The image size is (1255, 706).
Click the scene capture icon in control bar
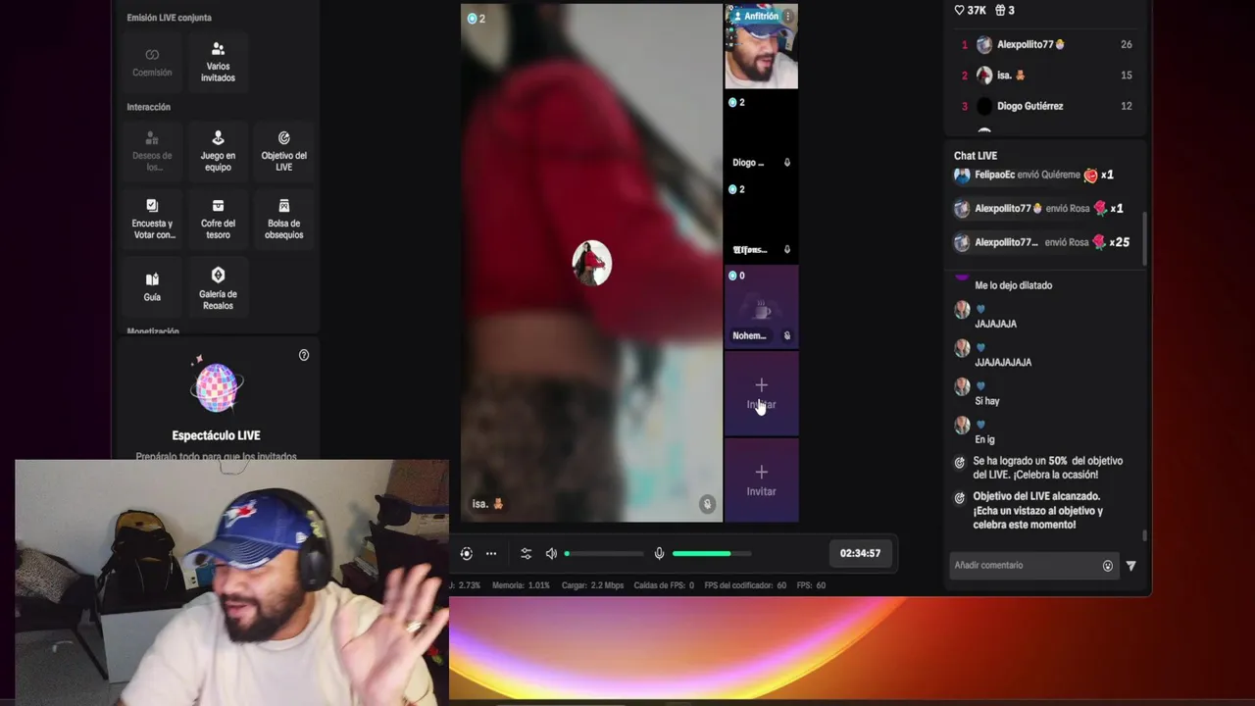[467, 553]
